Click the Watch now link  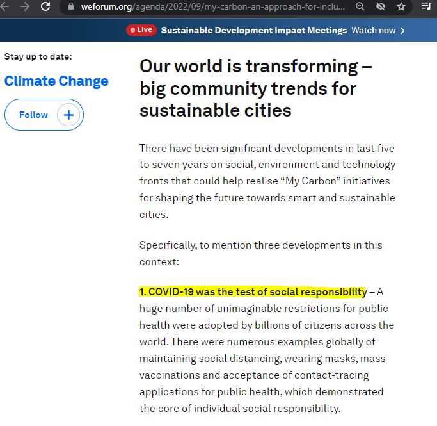click(x=374, y=30)
